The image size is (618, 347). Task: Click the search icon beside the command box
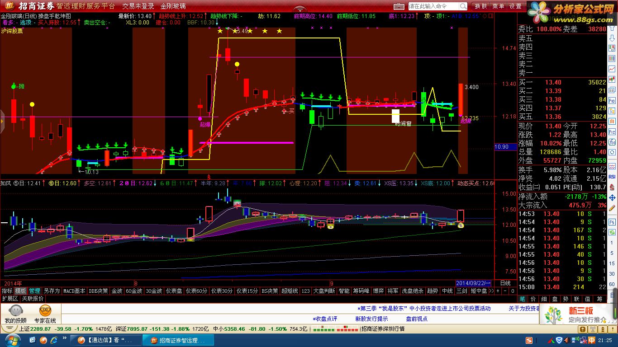coord(463,6)
